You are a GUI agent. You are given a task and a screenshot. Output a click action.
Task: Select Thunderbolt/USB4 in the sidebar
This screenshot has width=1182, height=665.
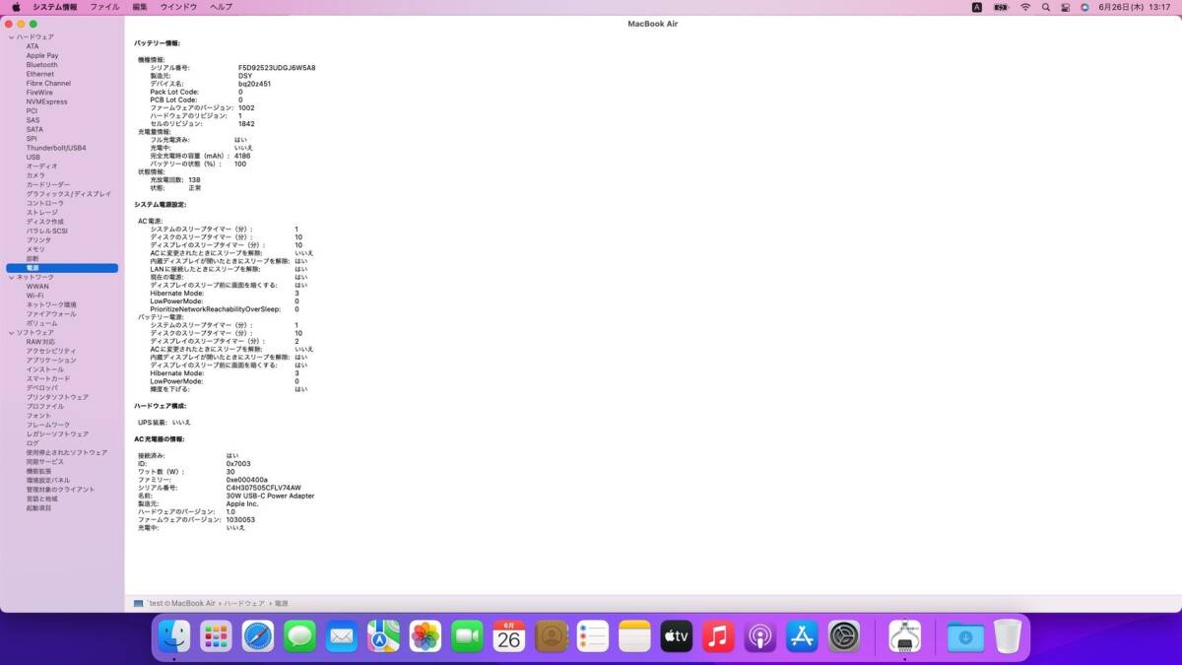(56, 148)
